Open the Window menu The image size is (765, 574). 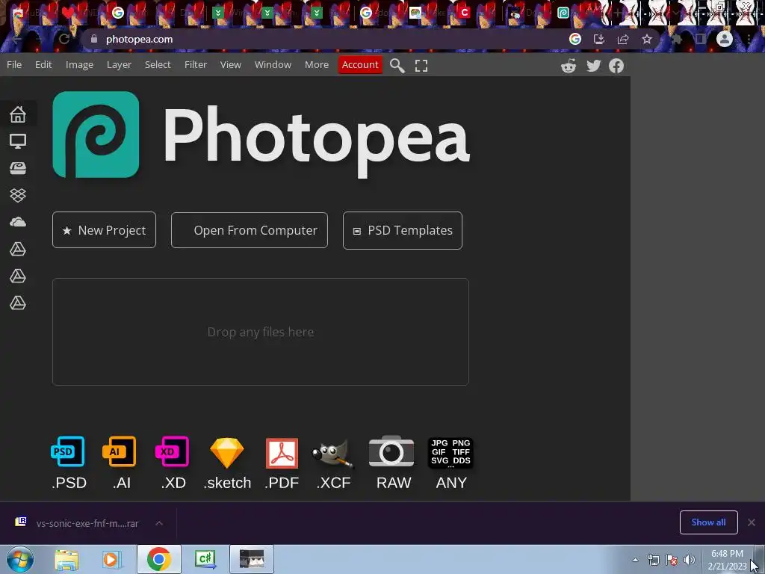(273, 64)
